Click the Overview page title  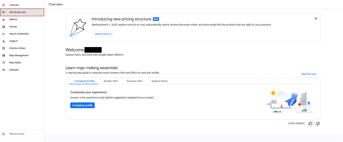pyautogui.click(x=55, y=4)
